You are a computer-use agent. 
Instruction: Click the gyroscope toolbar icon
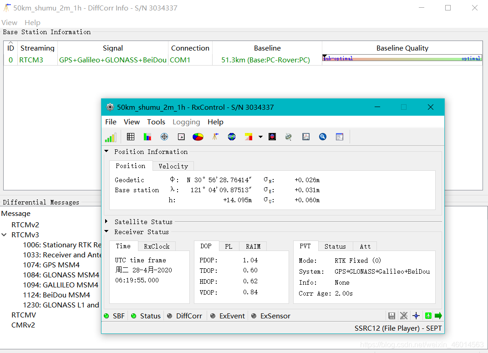[x=289, y=137]
